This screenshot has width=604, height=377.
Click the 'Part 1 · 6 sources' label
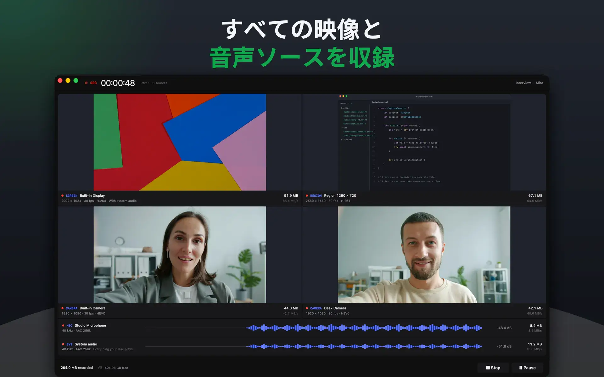[x=154, y=83]
